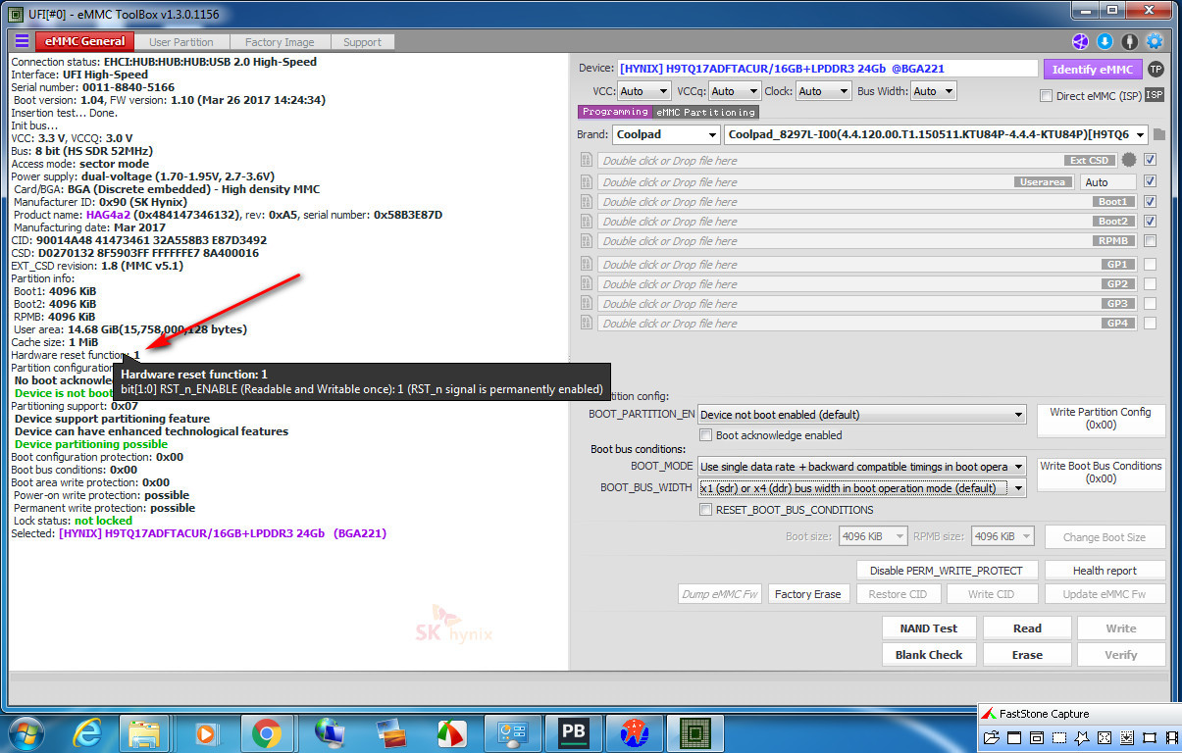Click the Read button

click(1027, 628)
